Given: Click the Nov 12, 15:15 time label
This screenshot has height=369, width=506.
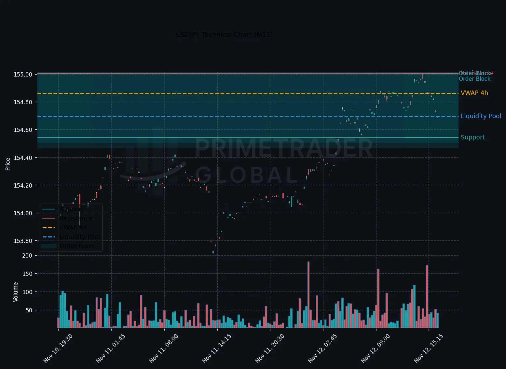Looking at the screenshot, I should point(429,348).
